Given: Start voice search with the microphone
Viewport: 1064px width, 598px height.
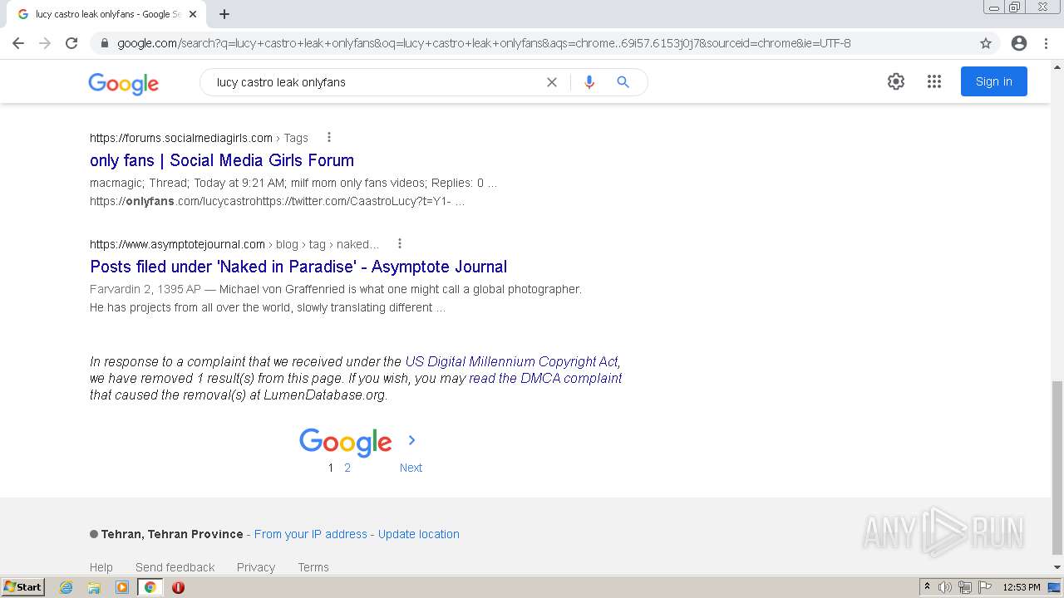Looking at the screenshot, I should pyautogui.click(x=589, y=82).
